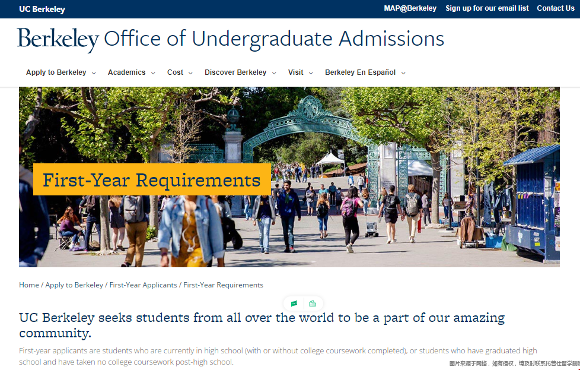The width and height of the screenshot is (580, 370).
Task: Expand chevron arrow beside Discover Berkeley
Action: tap(274, 73)
